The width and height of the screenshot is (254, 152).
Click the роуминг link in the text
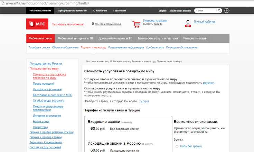(x=208, y=83)
